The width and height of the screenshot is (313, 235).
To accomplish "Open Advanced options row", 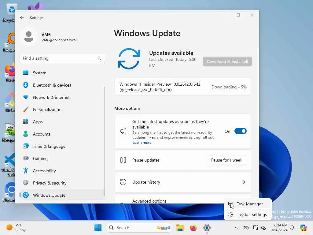I will pyautogui.click(x=183, y=199).
